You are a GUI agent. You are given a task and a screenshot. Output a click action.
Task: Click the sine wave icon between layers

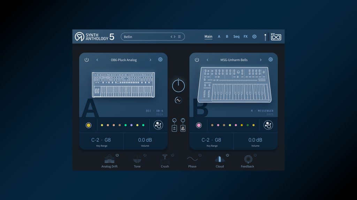(x=178, y=100)
